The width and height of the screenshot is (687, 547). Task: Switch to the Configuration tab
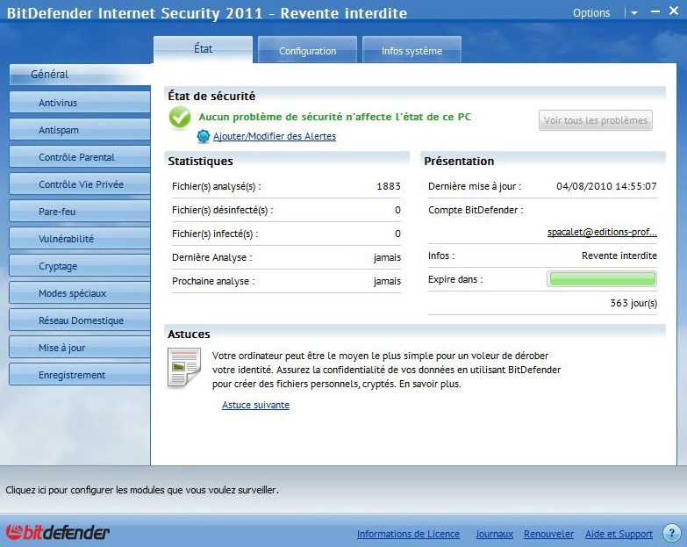point(308,51)
